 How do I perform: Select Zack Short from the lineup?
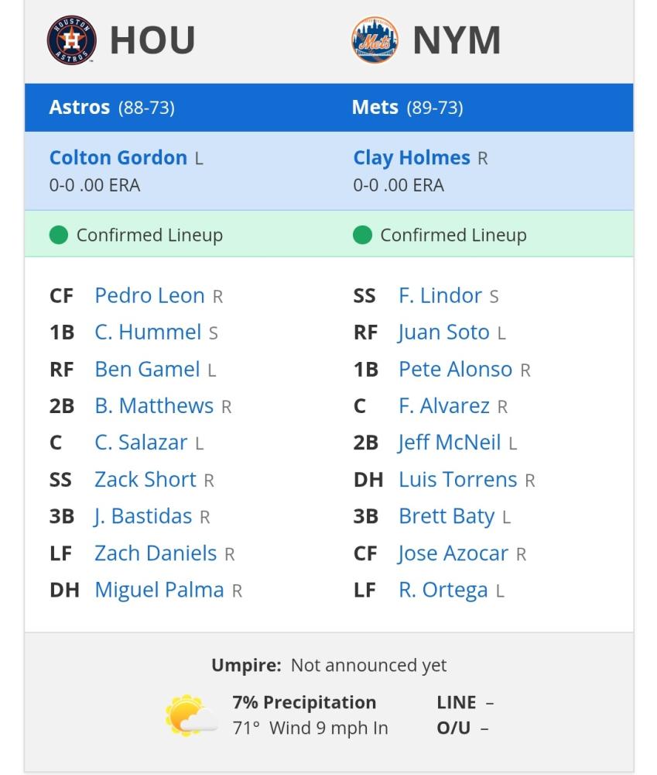(145, 480)
